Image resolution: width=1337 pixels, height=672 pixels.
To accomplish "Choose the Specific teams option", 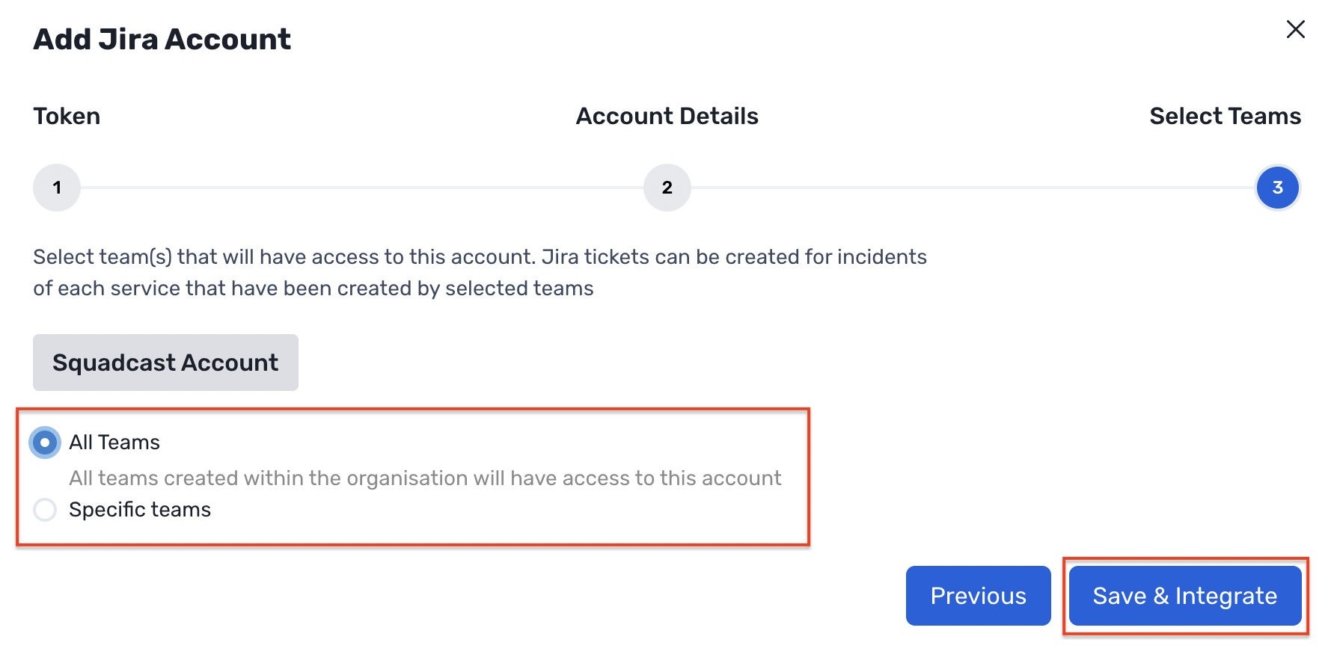I will (44, 510).
